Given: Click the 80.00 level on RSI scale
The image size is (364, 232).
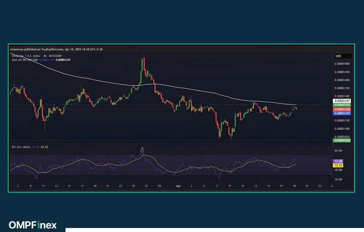Looking at the screenshot, I should 338,150.
